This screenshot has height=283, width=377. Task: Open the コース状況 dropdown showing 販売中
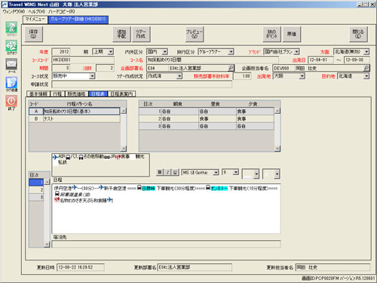(x=92, y=76)
